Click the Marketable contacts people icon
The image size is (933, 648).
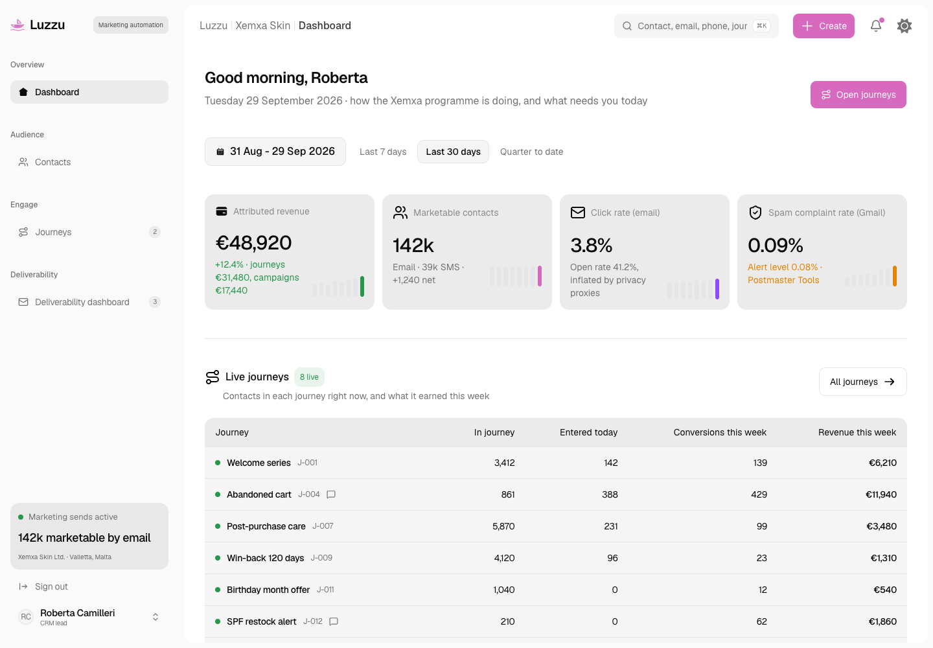400,213
